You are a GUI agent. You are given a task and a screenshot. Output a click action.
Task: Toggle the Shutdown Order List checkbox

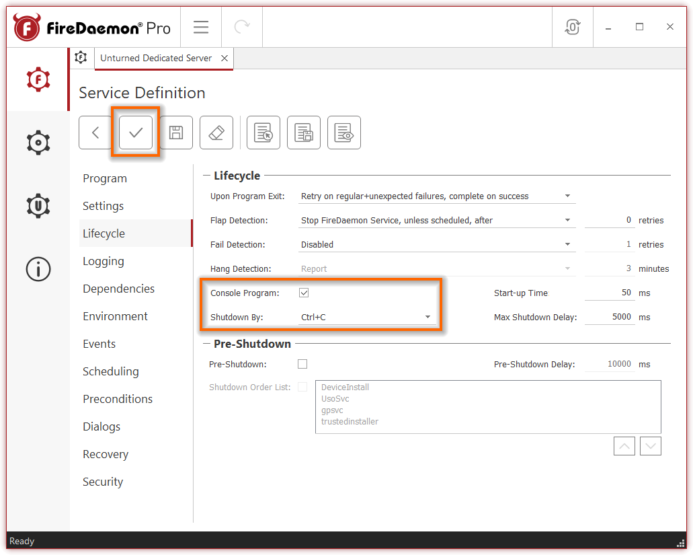click(302, 387)
